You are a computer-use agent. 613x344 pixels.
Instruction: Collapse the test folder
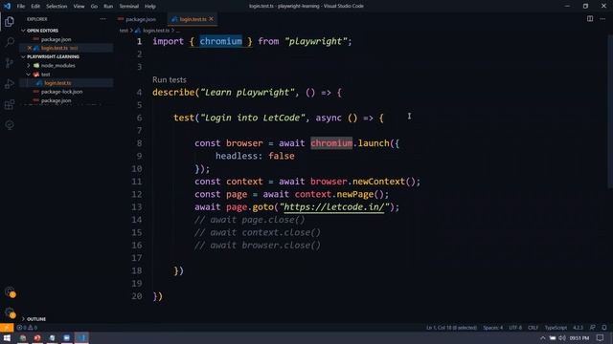[45, 75]
